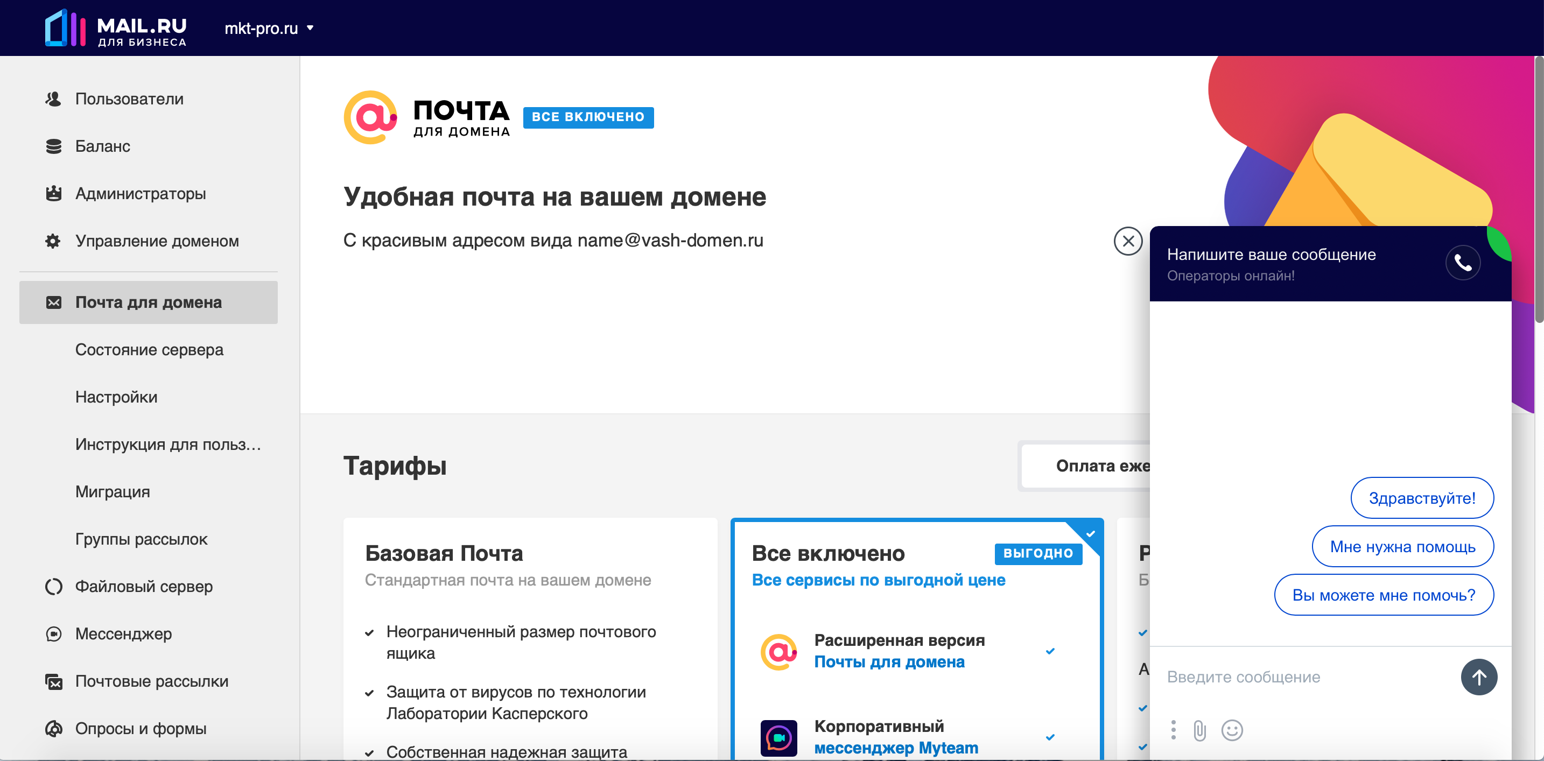
Task: Open мессенджер Myteam link
Action: (896, 748)
